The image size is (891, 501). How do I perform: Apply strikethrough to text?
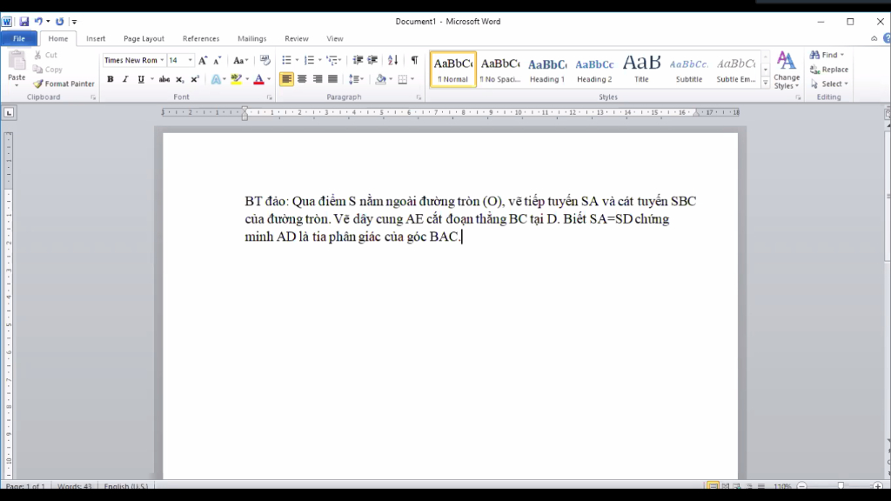[164, 79]
